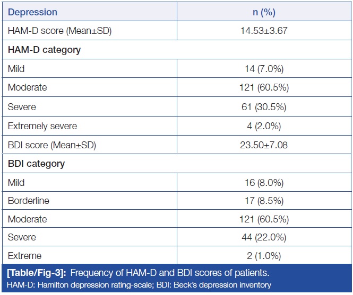Click the Depression column header

pos(33,12)
